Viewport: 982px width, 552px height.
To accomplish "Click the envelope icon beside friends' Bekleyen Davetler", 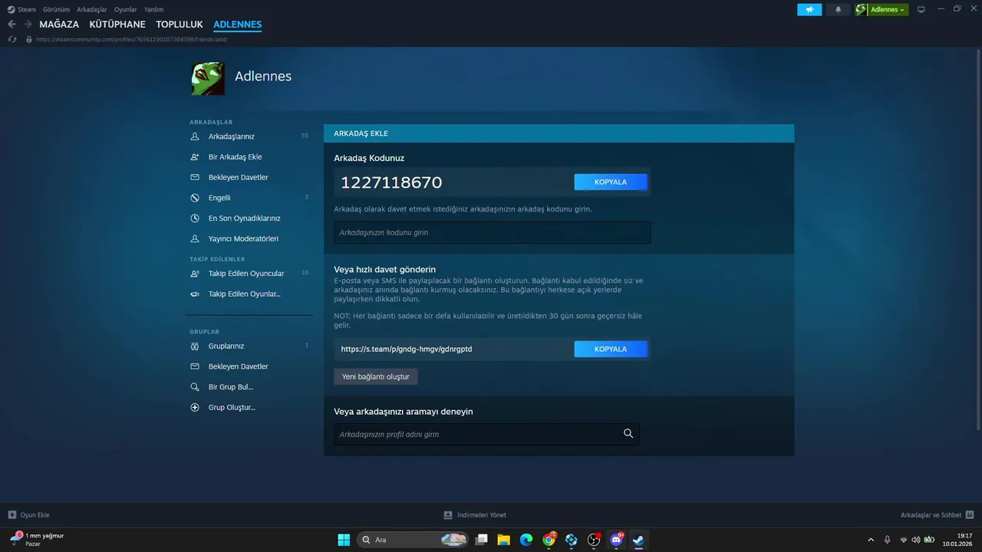I will click(x=195, y=177).
